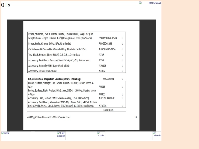Select part number PK065002NFE

coord(106,43)
